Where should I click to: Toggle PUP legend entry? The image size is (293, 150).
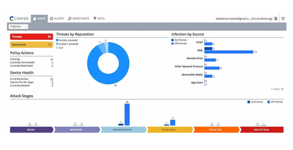[60, 48]
